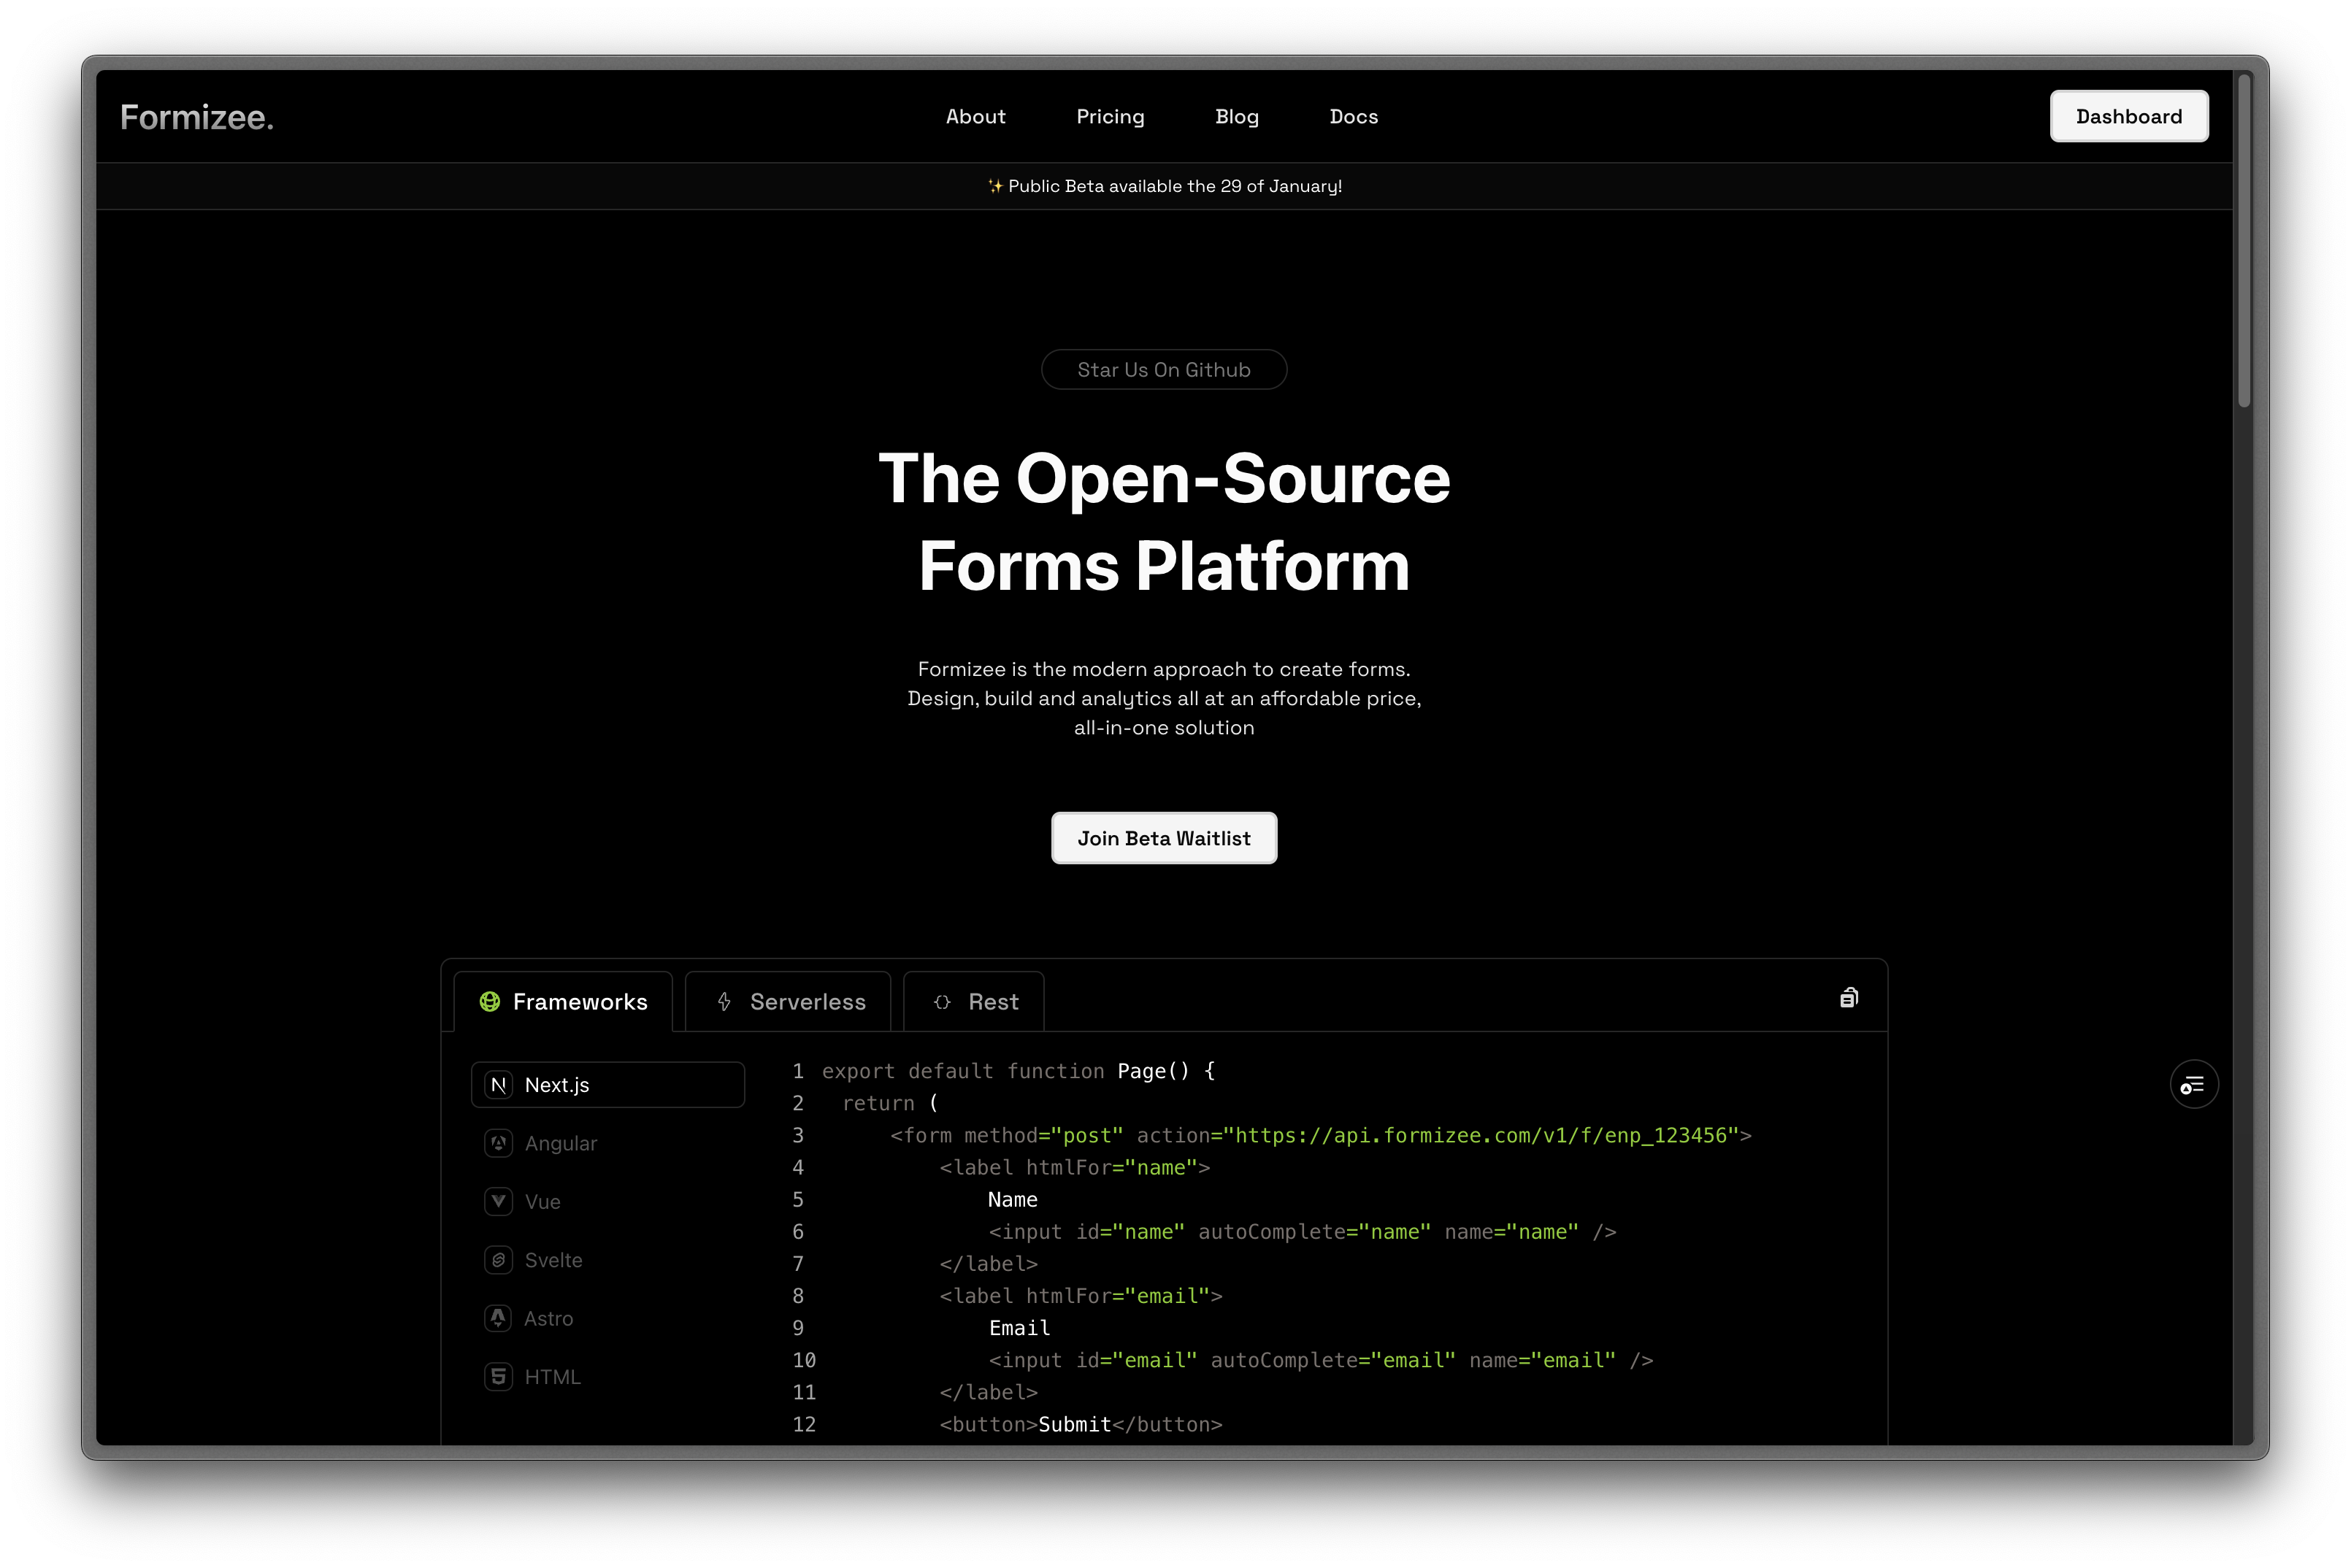The height and width of the screenshot is (1568, 2351).
Task: Click the Formizee logo
Action: coord(196,117)
